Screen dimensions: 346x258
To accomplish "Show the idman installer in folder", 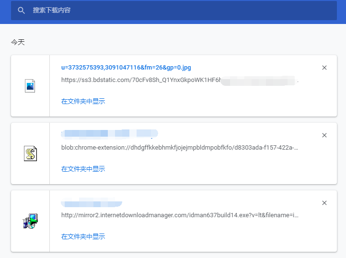I will [x=83, y=236].
